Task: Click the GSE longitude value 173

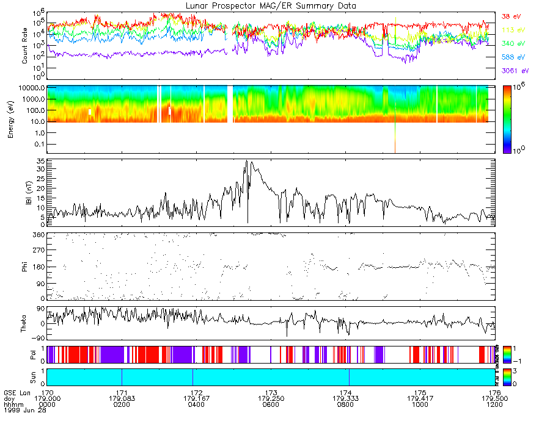Action: point(271,393)
